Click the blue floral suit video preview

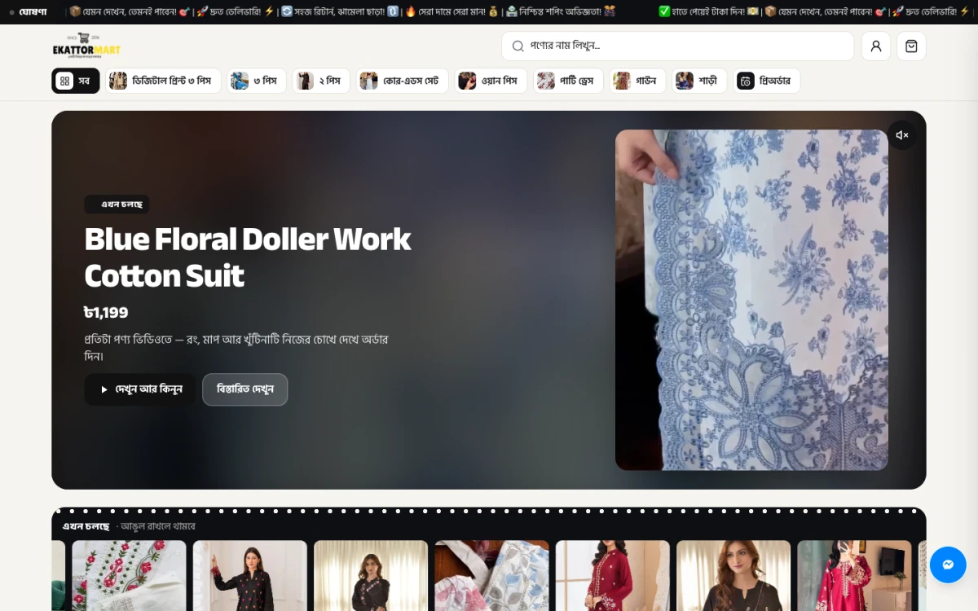point(751,300)
